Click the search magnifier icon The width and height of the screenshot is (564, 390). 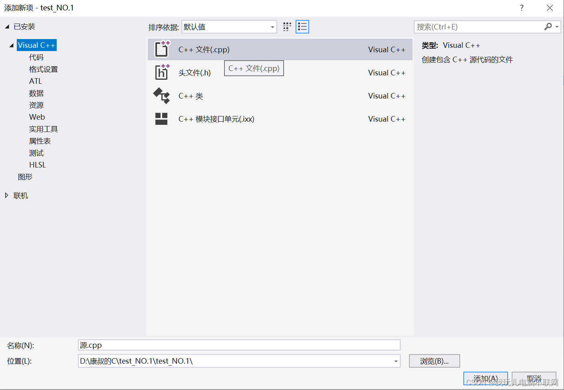coord(548,27)
